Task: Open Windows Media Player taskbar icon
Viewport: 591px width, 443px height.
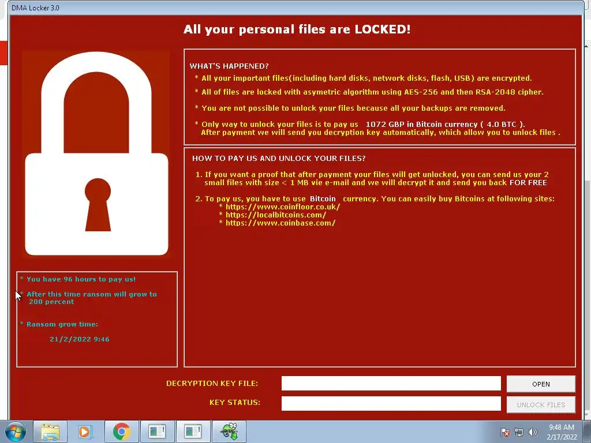Action: (85, 431)
